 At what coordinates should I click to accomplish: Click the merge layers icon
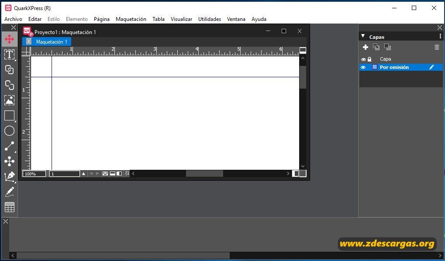pyautogui.click(x=387, y=47)
